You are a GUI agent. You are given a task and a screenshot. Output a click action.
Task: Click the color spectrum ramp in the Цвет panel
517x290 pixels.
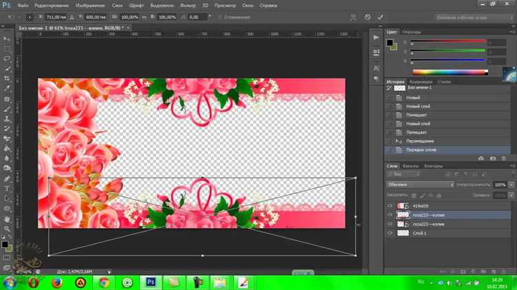[449, 72]
